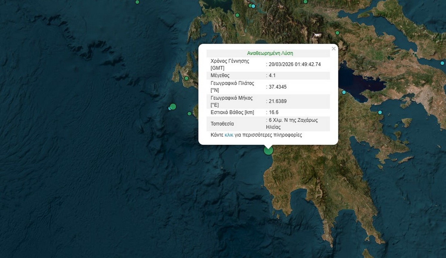
Task: Select the cyan marker on Gulf of Corinth south shore
Action: click(344, 92)
